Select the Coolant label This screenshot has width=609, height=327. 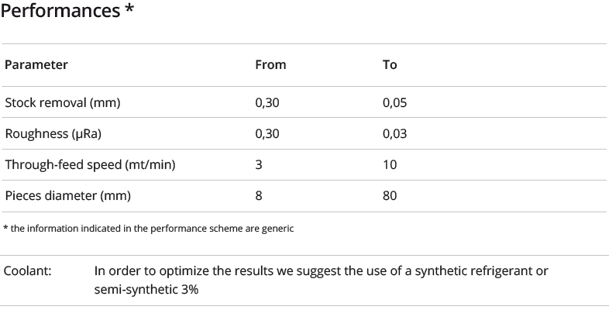(x=27, y=270)
